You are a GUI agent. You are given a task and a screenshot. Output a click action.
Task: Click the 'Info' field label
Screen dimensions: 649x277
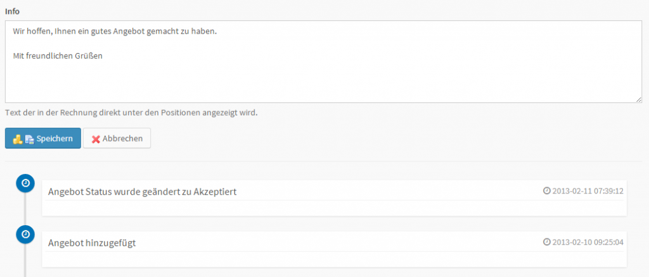[x=12, y=11]
